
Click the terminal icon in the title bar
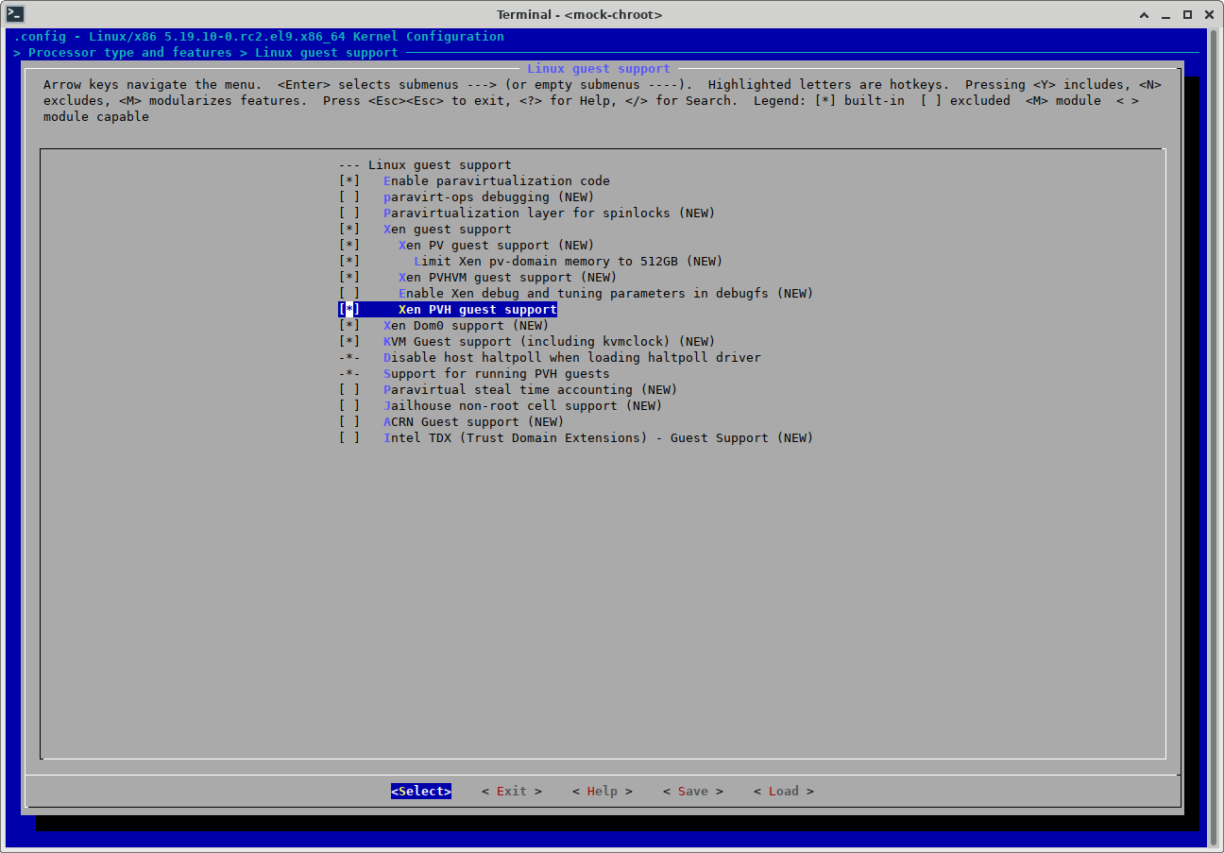tap(15, 14)
